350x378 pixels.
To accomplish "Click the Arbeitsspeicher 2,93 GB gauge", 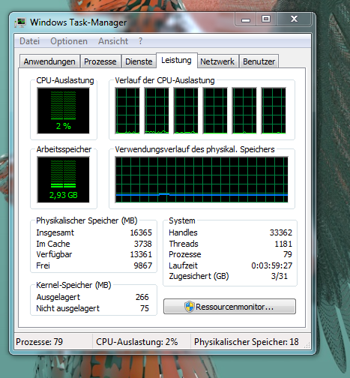I will [63, 179].
